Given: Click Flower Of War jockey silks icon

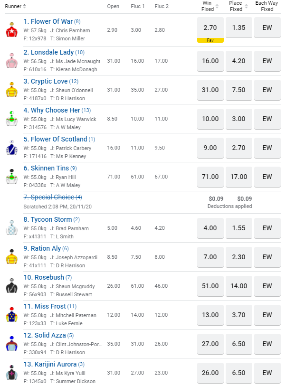Looking at the screenshot, I should (11, 30).
